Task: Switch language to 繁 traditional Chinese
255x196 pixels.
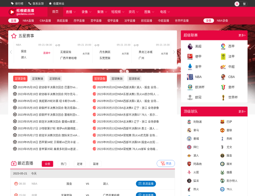Action: pos(244,4)
